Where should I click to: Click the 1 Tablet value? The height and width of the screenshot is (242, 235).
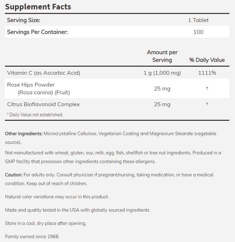[x=198, y=20]
